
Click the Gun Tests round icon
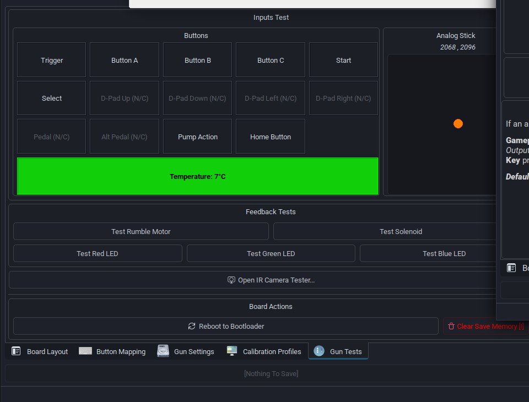[x=319, y=351]
